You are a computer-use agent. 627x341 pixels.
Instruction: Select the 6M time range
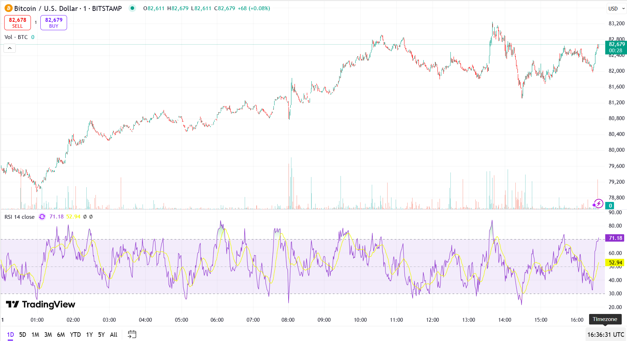[x=61, y=335]
